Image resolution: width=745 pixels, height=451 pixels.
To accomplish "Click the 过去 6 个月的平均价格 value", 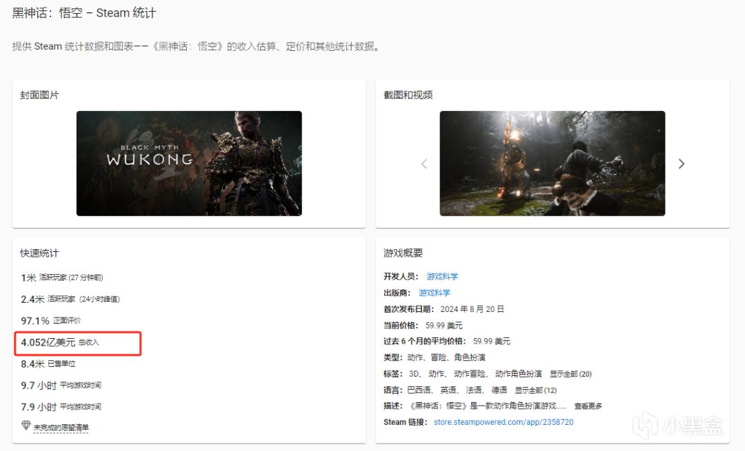I will point(492,341).
